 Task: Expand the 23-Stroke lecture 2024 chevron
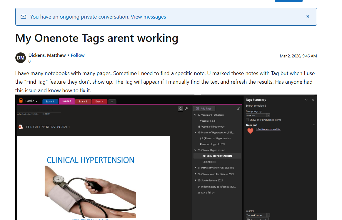point(195,181)
